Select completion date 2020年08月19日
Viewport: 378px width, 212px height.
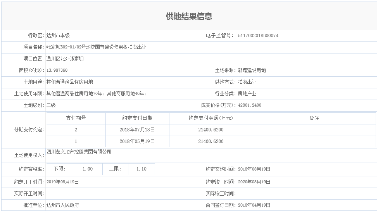(254, 182)
